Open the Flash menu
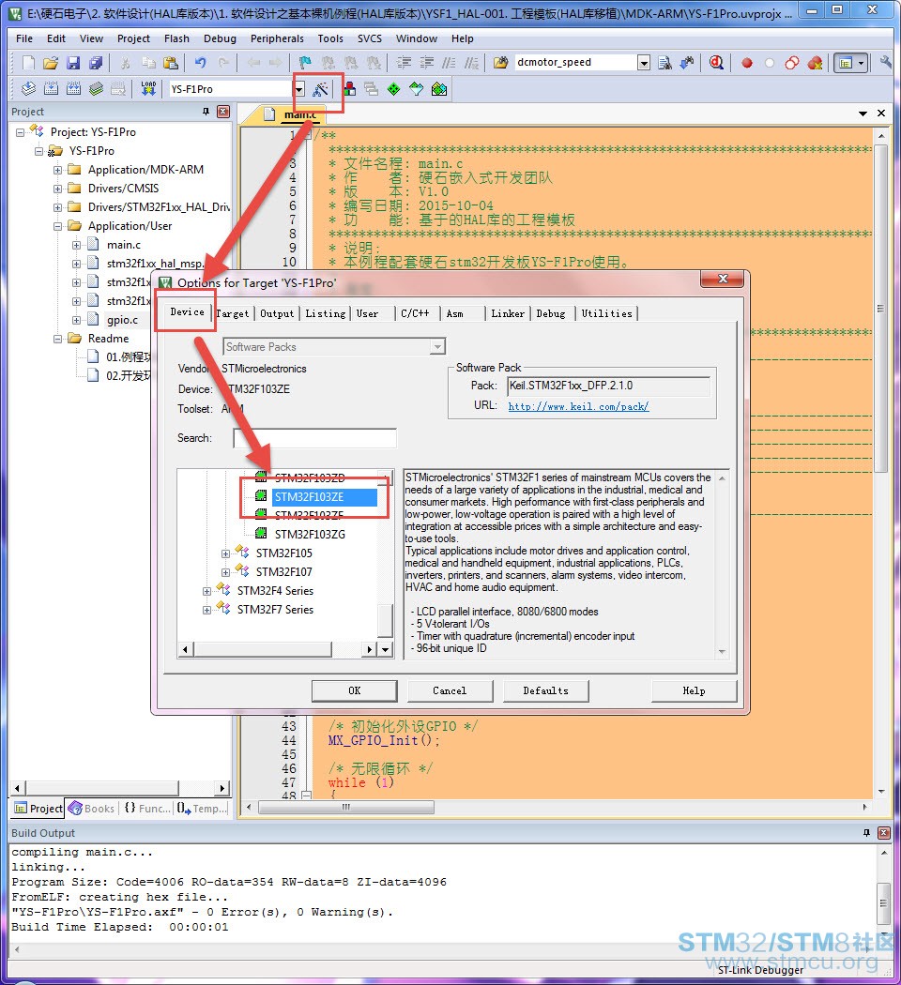 pos(176,38)
